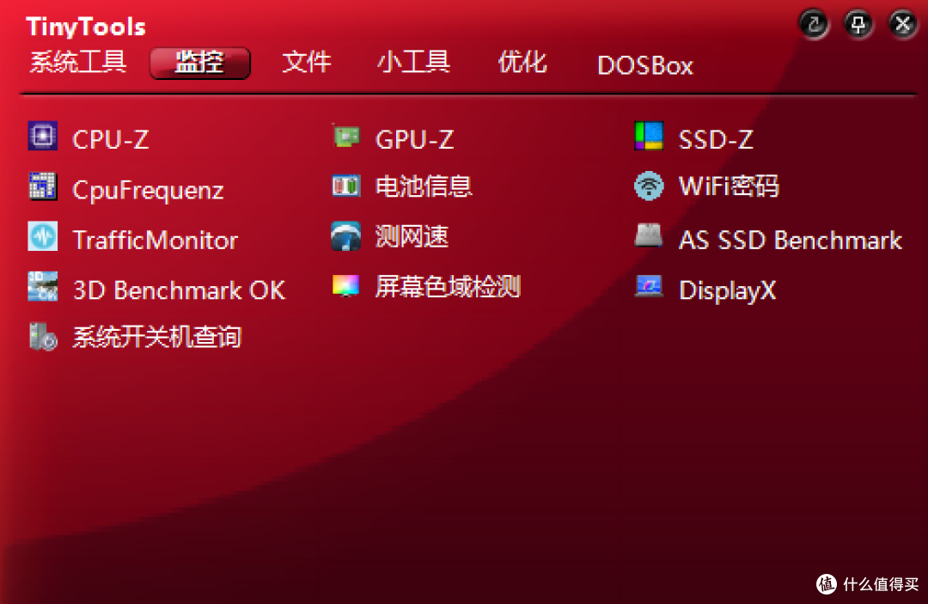Screen dimensions: 928x604
Task: Select the 3D Benchmark OK text
Action: point(179,290)
